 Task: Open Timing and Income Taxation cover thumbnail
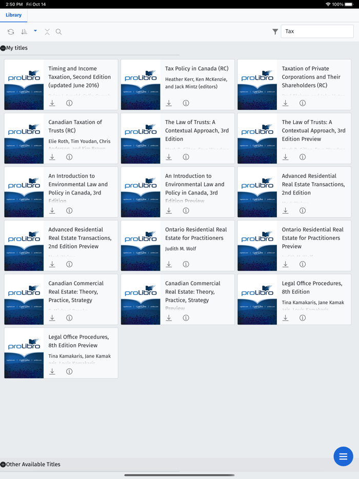[x=24, y=85]
